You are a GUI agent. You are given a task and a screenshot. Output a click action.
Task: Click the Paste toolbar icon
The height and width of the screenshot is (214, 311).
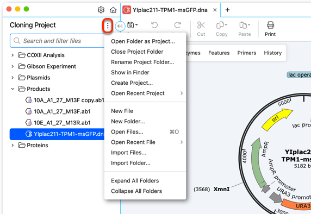(x=243, y=26)
